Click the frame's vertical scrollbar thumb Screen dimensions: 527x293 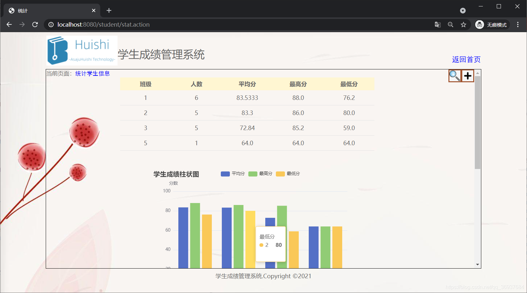click(x=477, y=122)
